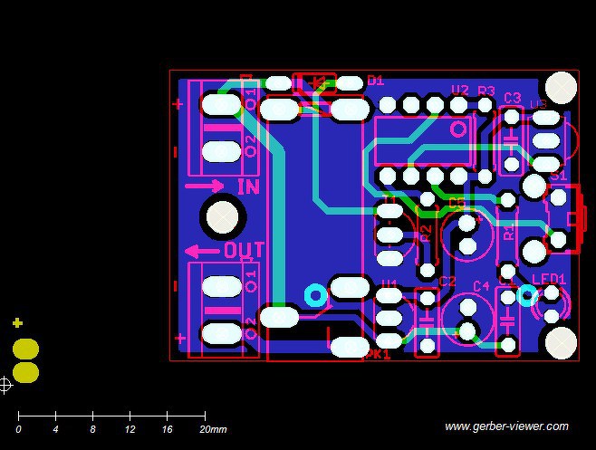Click the "OUT" silkscreen label
This screenshot has height=450, width=596.
pos(244,251)
